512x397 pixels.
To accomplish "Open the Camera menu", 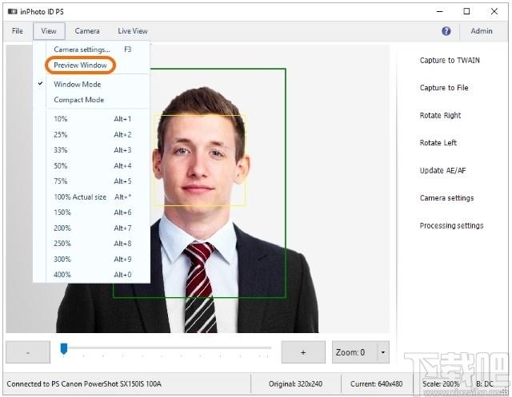I will coord(87,31).
